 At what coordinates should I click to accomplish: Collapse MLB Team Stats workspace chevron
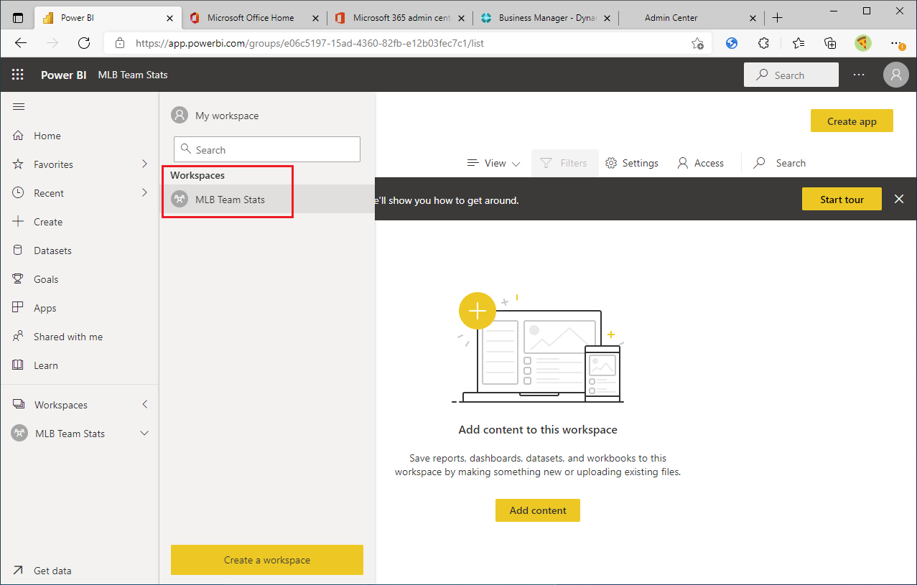click(x=144, y=433)
